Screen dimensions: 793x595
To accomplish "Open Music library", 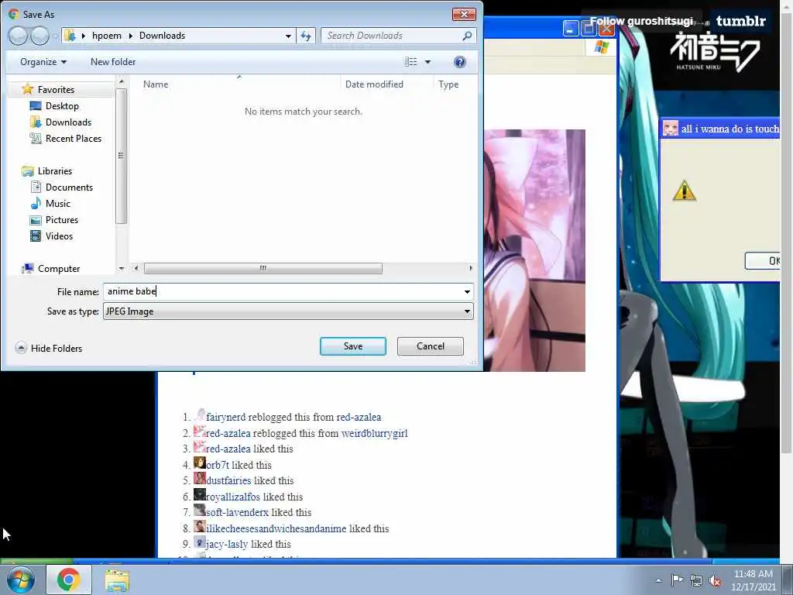I will [x=57, y=204].
